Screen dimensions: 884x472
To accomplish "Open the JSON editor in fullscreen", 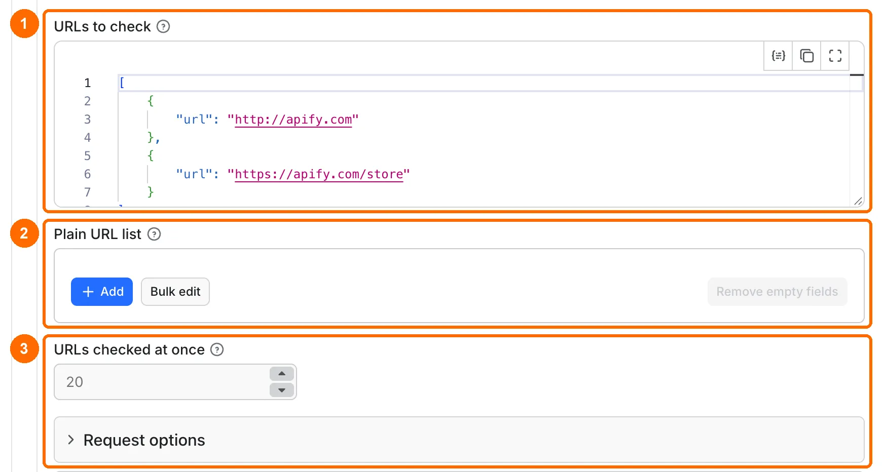I will pos(835,56).
